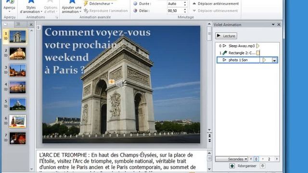Select the speaker audio icon on slide
Image resolution: width=308 pixels, height=173 pixels.
(x=122, y=85)
